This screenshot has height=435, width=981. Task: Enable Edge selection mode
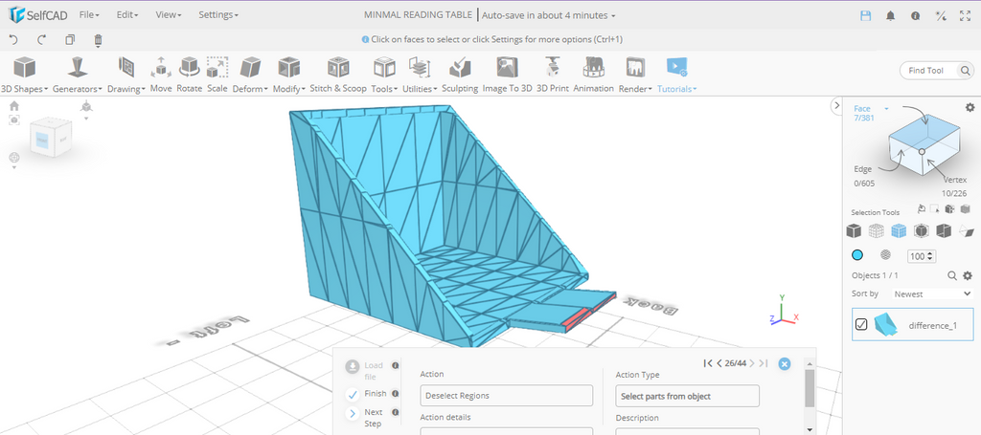[x=862, y=169]
